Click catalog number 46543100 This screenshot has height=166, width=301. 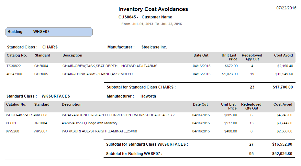tap(14, 74)
